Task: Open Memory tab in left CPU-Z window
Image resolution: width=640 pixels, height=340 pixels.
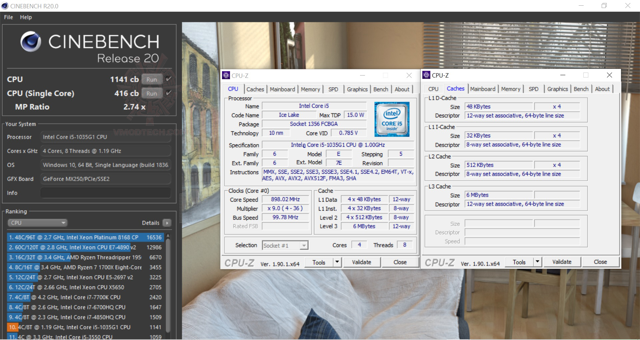Action: 310,89
